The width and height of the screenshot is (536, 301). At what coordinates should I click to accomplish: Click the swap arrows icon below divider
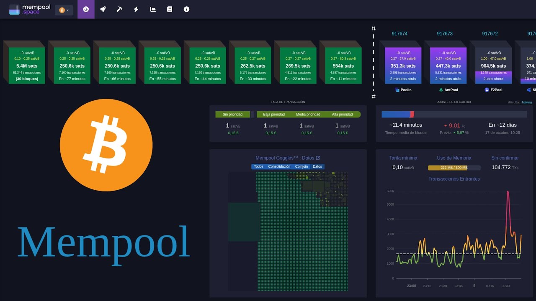coord(374,97)
